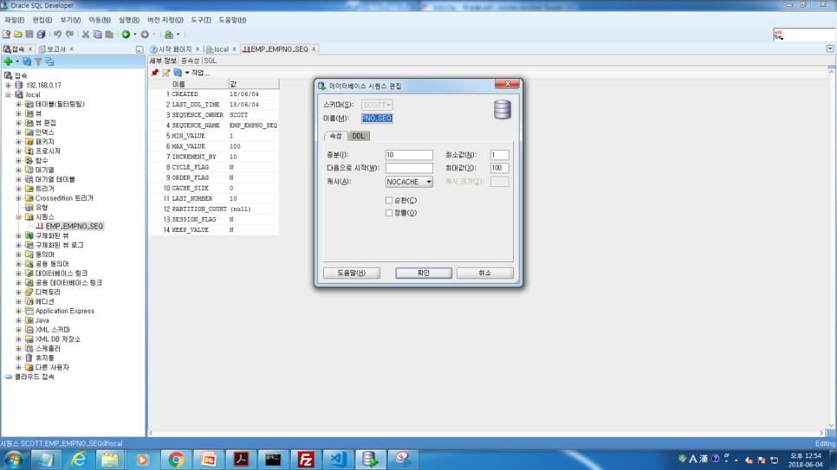Image resolution: width=837 pixels, height=470 pixels.
Task: Enable the 정렬(O) order checkbox
Action: coord(388,212)
